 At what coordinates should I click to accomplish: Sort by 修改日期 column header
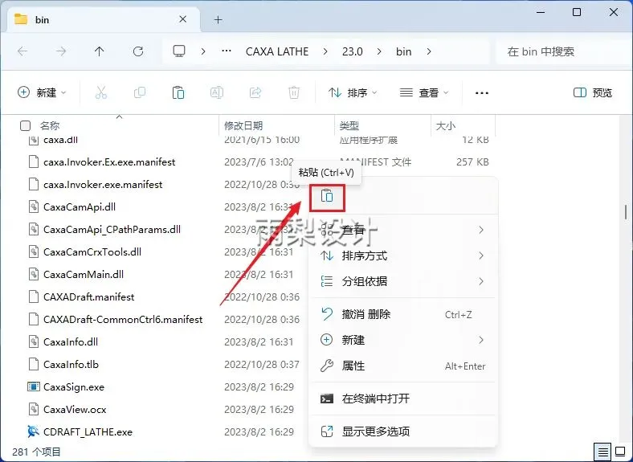point(243,125)
